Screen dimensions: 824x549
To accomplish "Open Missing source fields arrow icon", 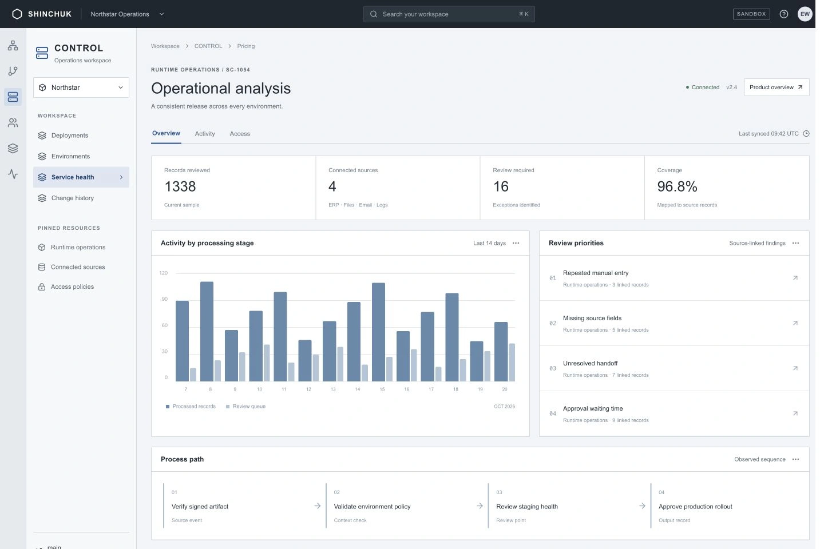I will [795, 323].
